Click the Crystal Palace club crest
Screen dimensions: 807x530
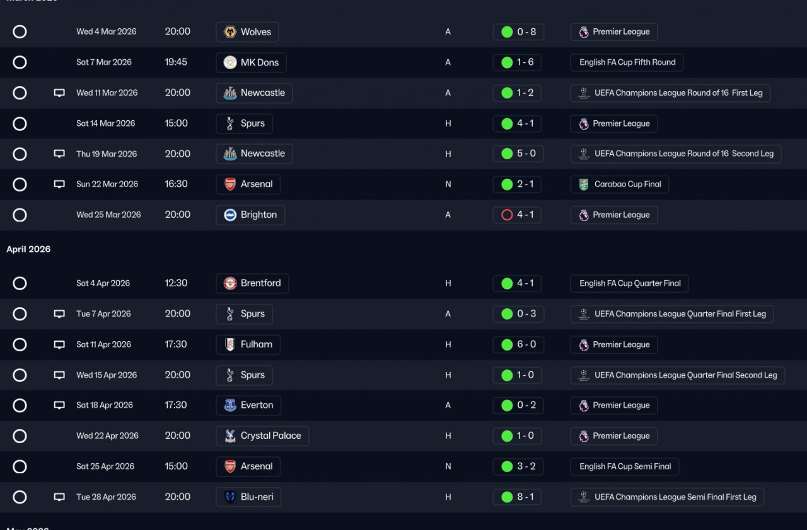pyautogui.click(x=230, y=436)
